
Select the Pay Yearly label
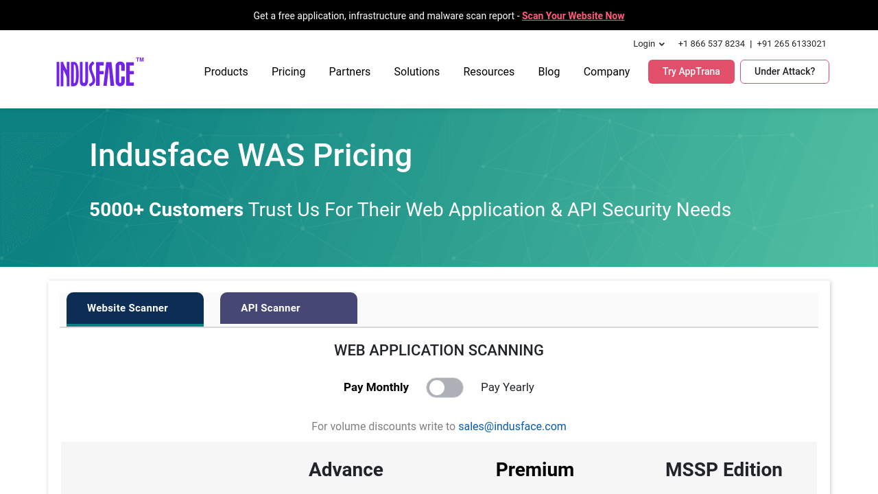click(508, 388)
